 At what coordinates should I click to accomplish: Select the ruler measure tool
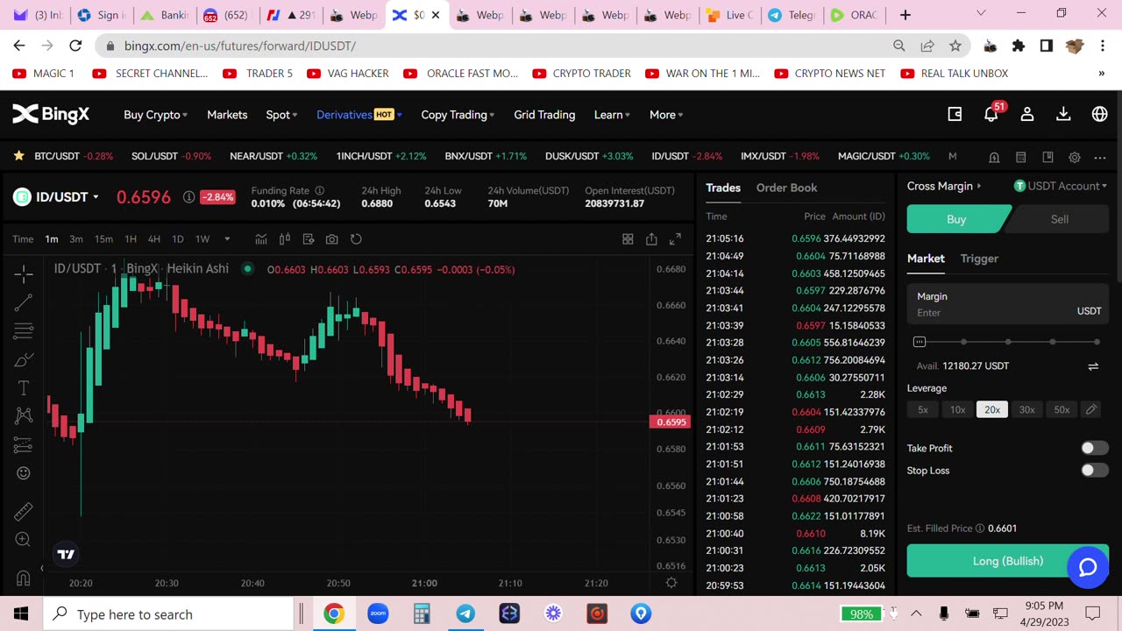click(x=24, y=511)
